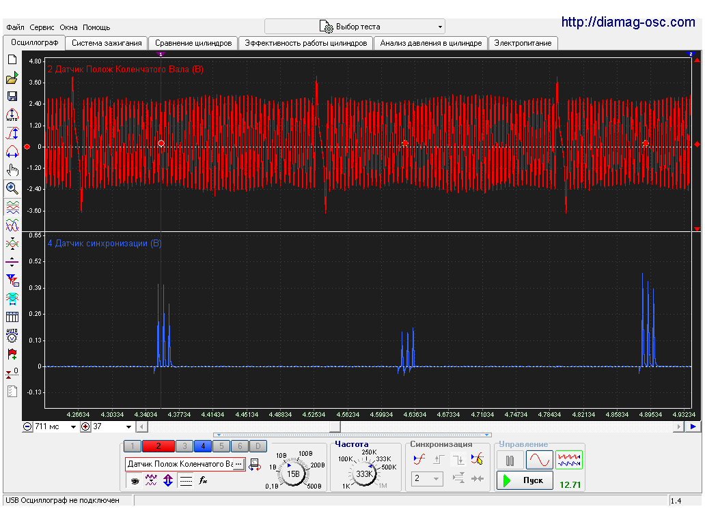Open the signal filter settings icon
Screen dimensions: 705x509
click(x=12, y=280)
